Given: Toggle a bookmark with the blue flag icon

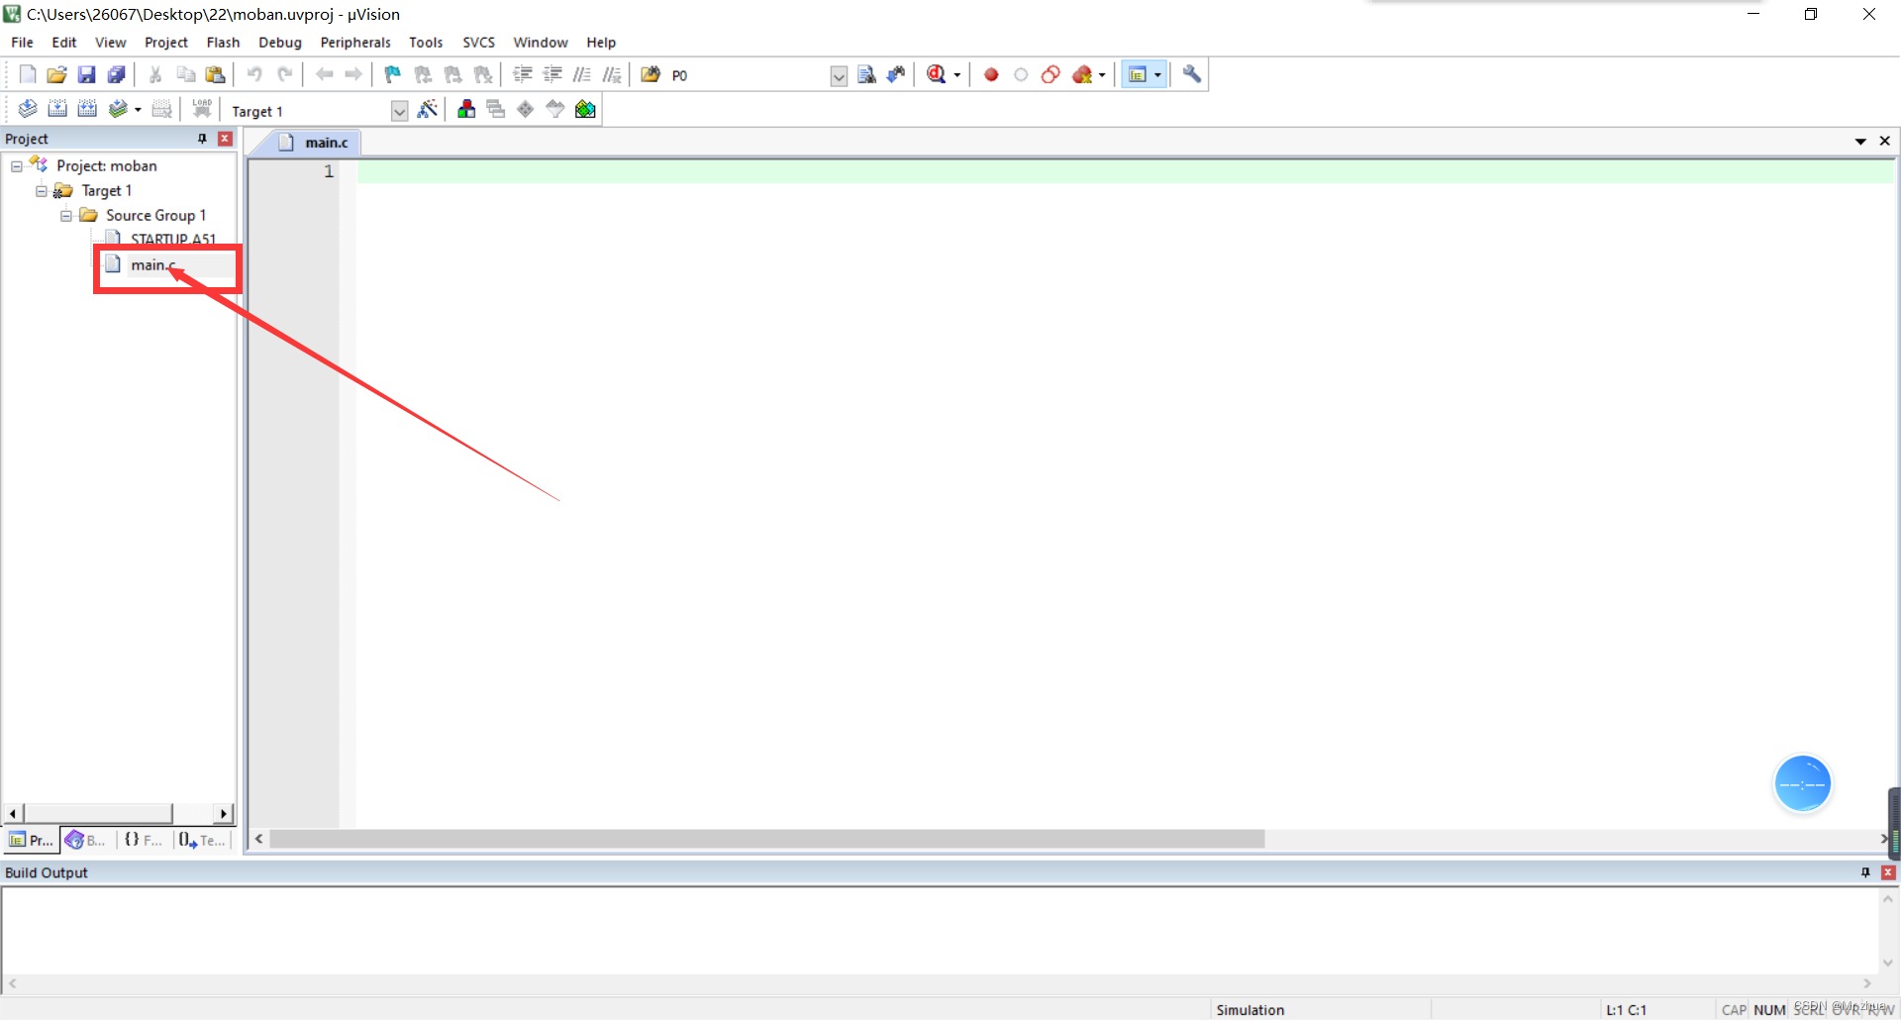Looking at the screenshot, I should coord(393,74).
